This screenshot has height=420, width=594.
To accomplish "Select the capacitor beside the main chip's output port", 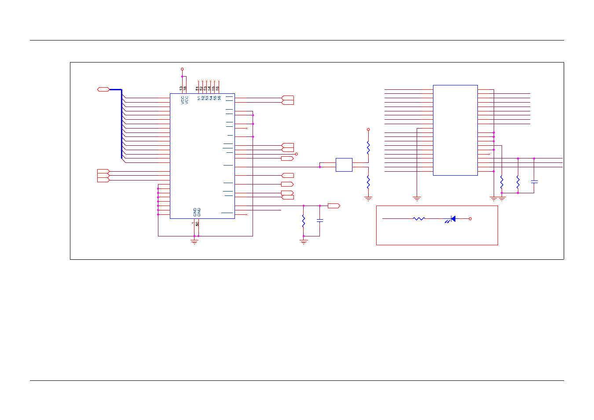I will tap(320, 221).
